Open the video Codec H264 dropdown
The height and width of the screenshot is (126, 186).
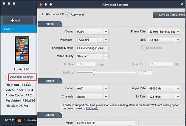point(92,32)
